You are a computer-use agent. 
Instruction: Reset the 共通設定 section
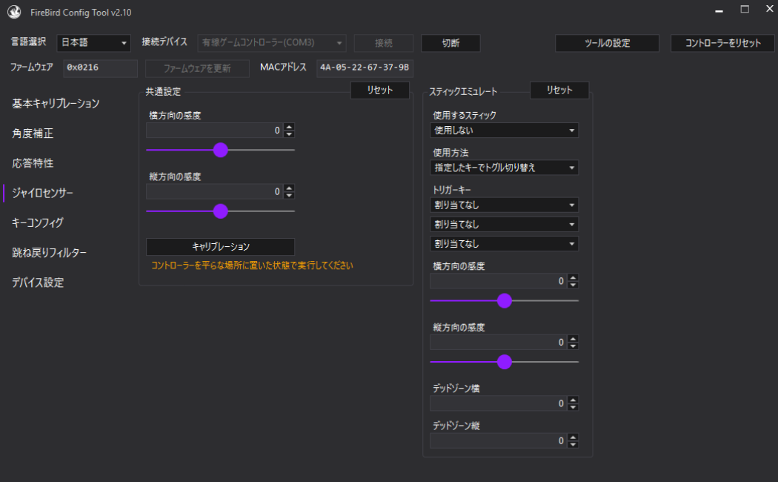click(380, 90)
